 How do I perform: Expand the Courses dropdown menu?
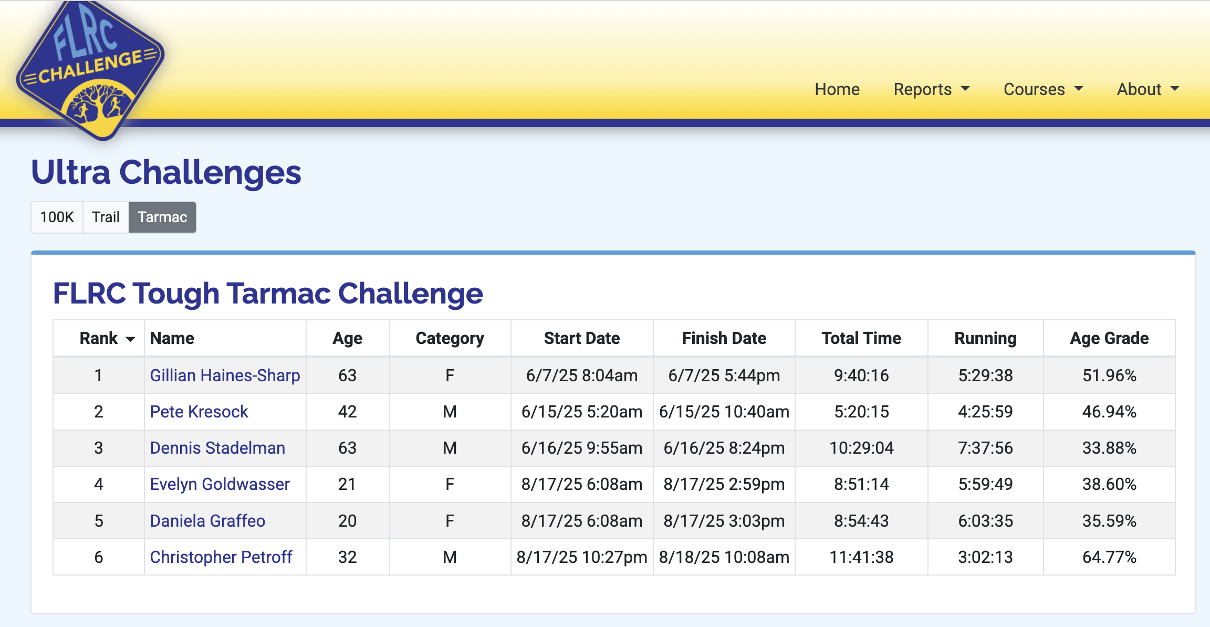tap(1043, 89)
